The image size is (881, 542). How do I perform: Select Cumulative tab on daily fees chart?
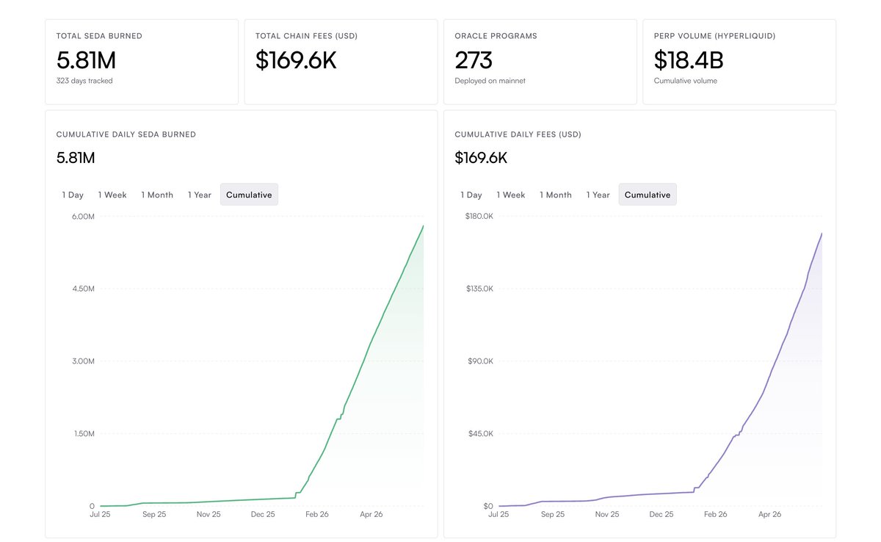648,195
